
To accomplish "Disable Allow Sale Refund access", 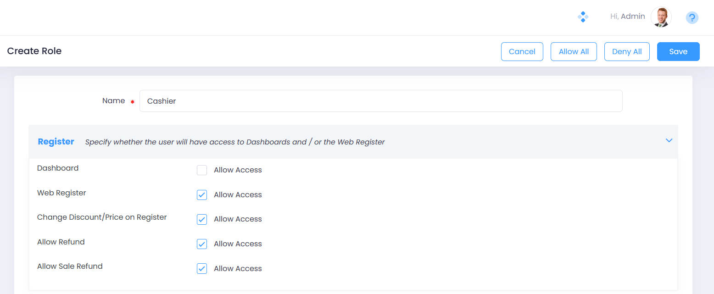I will pyautogui.click(x=202, y=269).
